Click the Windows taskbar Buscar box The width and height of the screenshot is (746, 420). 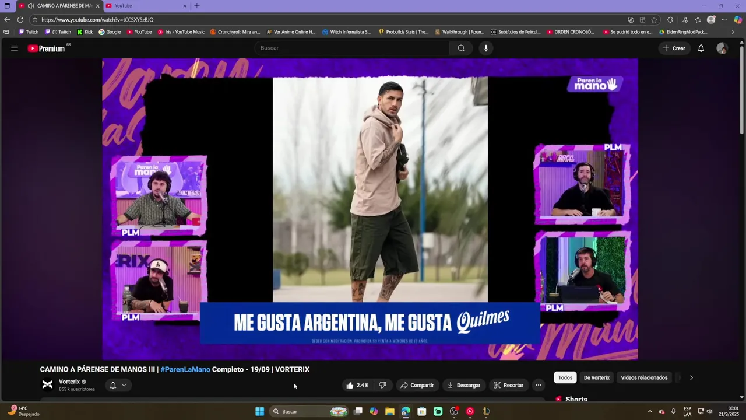coord(310,411)
